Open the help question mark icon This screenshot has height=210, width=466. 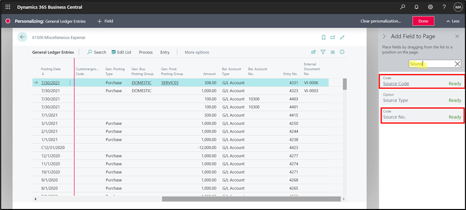coord(444,7)
